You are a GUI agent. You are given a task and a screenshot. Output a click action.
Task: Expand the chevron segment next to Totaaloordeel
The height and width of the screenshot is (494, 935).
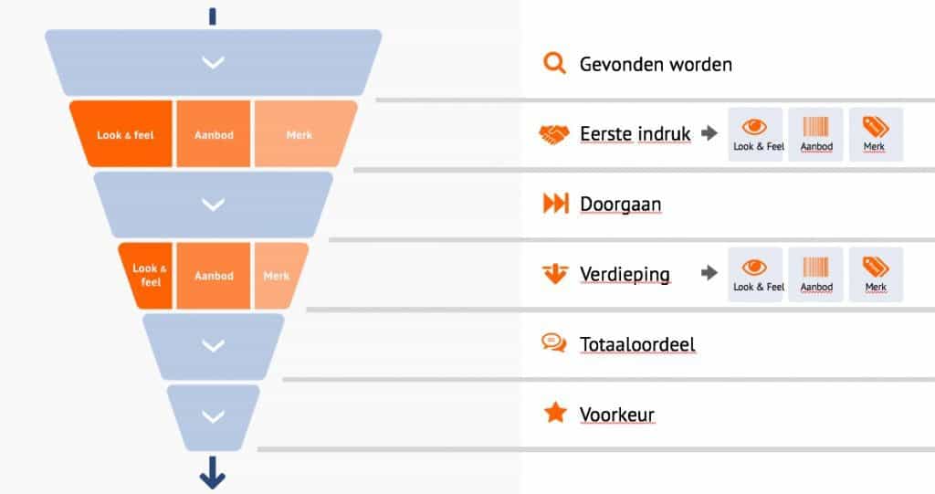[x=213, y=346]
